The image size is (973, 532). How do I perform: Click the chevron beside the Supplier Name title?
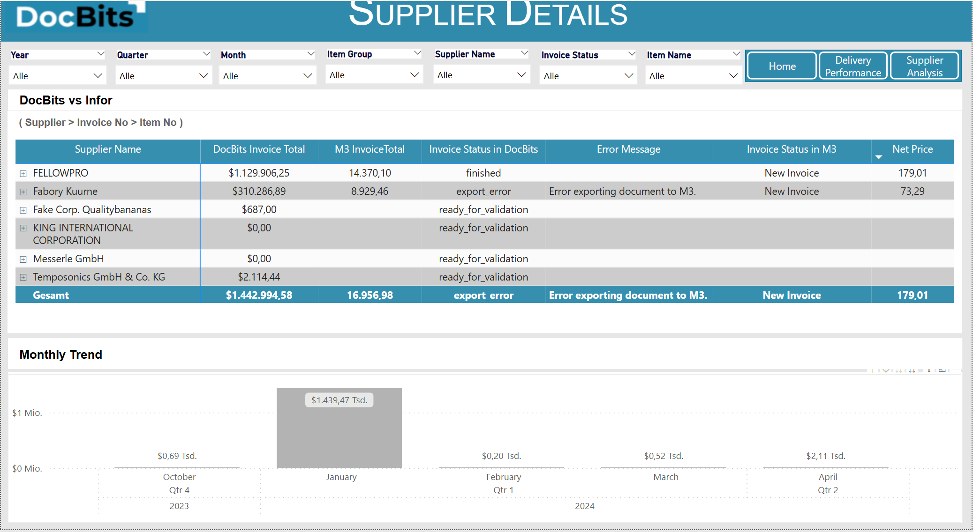(x=524, y=53)
